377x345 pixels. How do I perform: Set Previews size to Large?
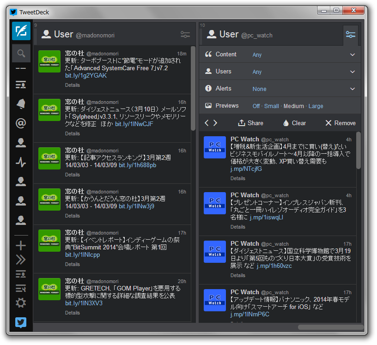(316, 106)
